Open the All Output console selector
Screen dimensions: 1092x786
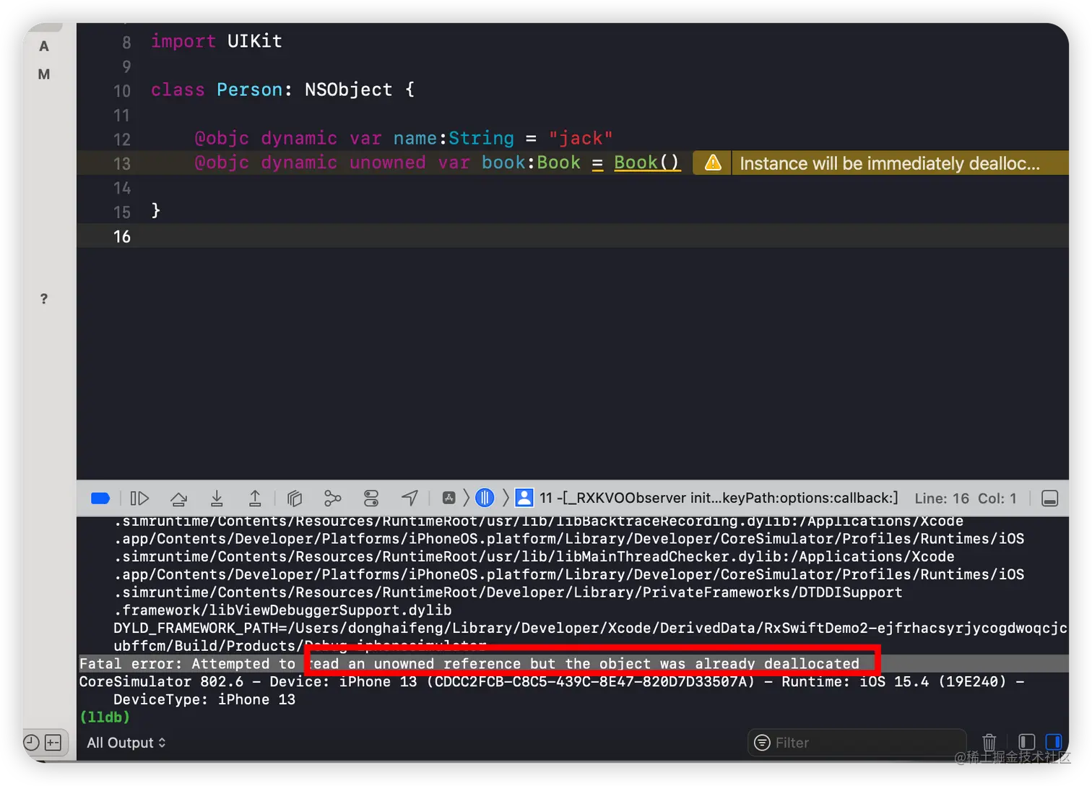click(x=126, y=743)
